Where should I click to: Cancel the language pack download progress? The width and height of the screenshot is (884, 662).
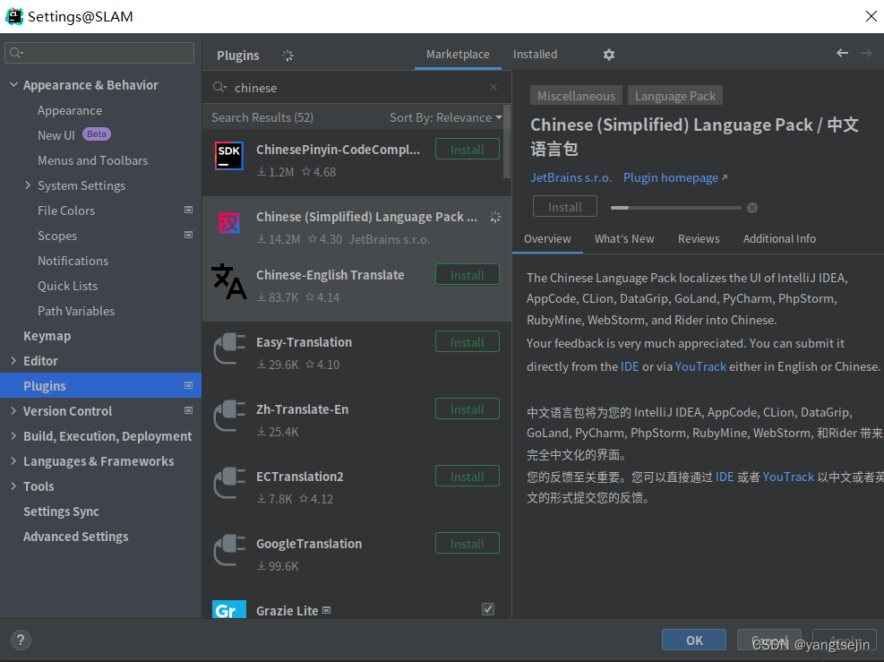(752, 208)
